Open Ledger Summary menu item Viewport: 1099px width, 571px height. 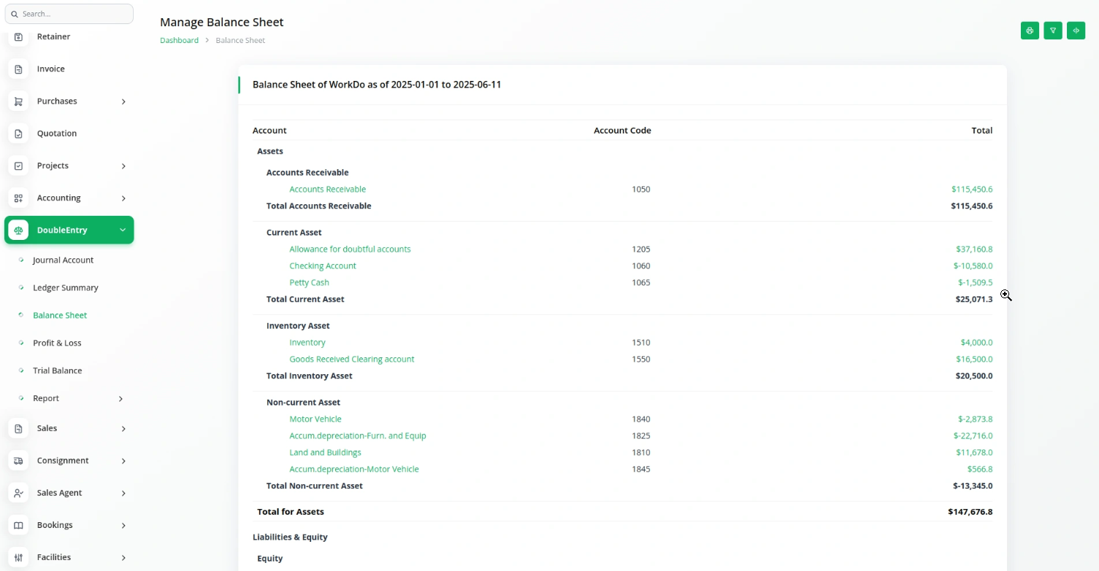click(x=65, y=287)
